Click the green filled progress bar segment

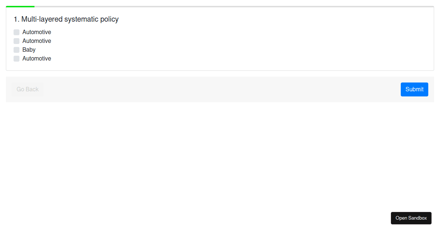click(x=20, y=7)
